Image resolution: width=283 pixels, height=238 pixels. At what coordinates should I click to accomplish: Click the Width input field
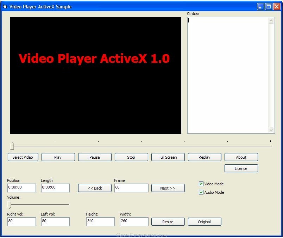pos(134,222)
